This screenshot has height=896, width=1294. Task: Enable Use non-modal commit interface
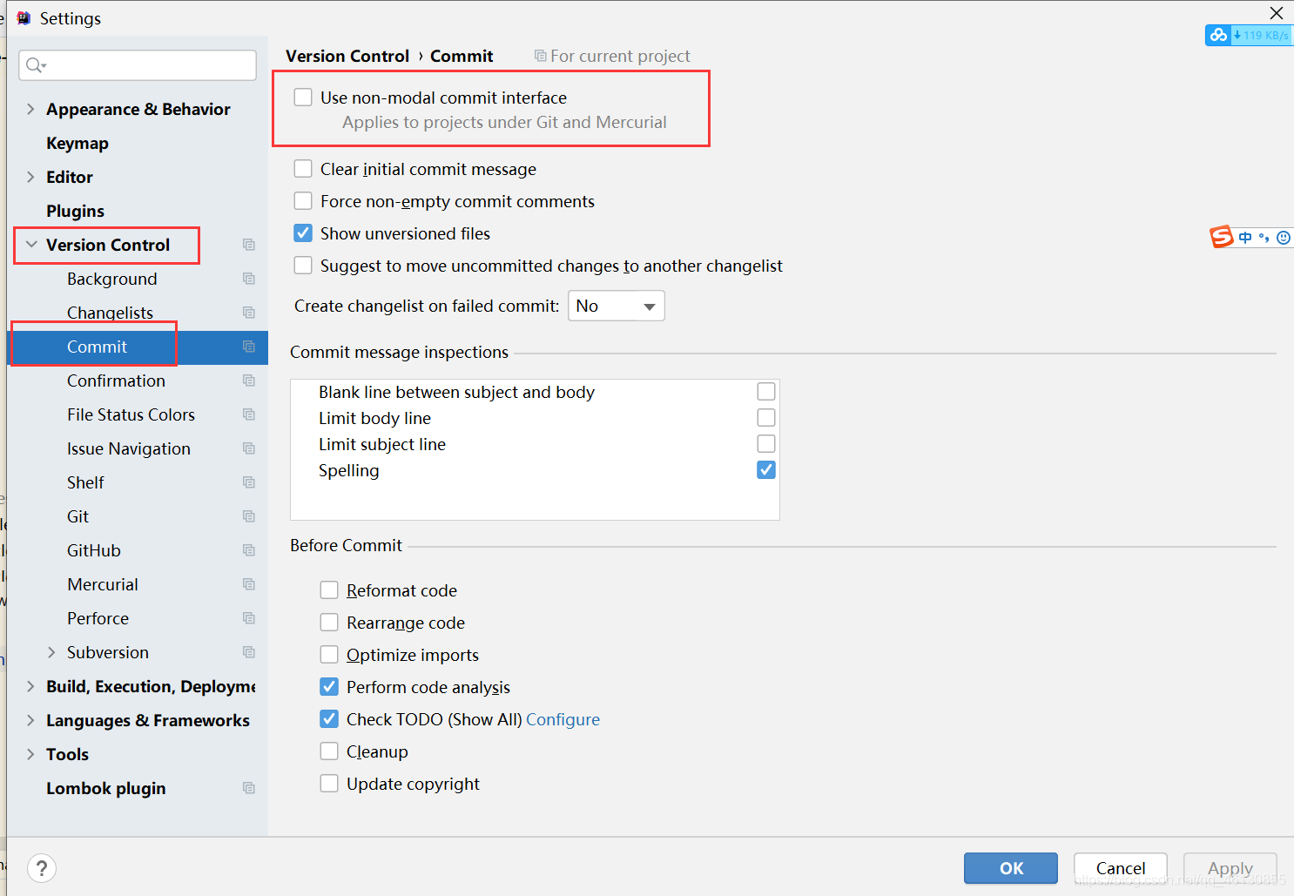click(303, 98)
